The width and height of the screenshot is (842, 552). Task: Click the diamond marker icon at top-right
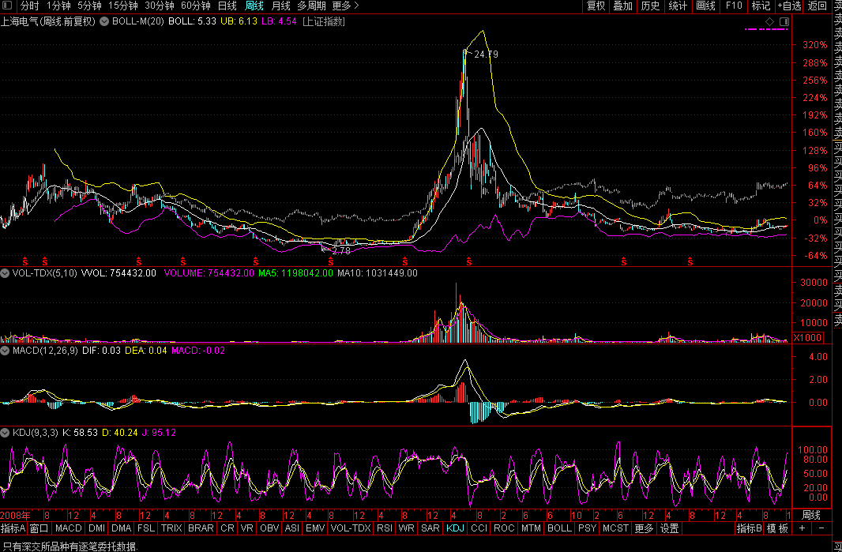[769, 21]
